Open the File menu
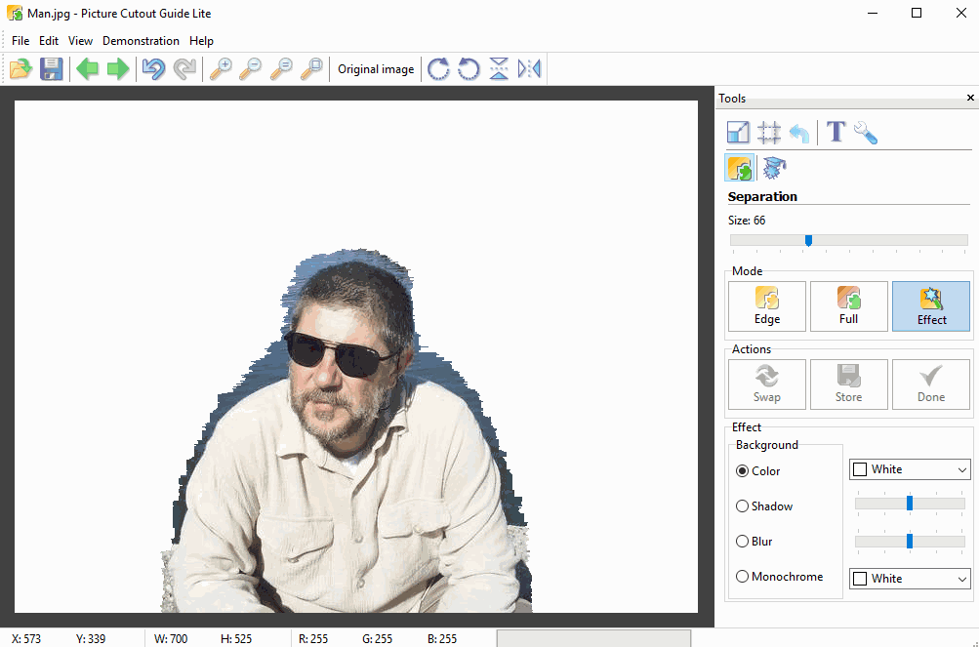 [x=20, y=41]
